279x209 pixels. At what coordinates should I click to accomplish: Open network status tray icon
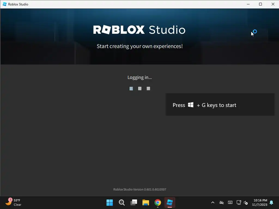point(239,202)
